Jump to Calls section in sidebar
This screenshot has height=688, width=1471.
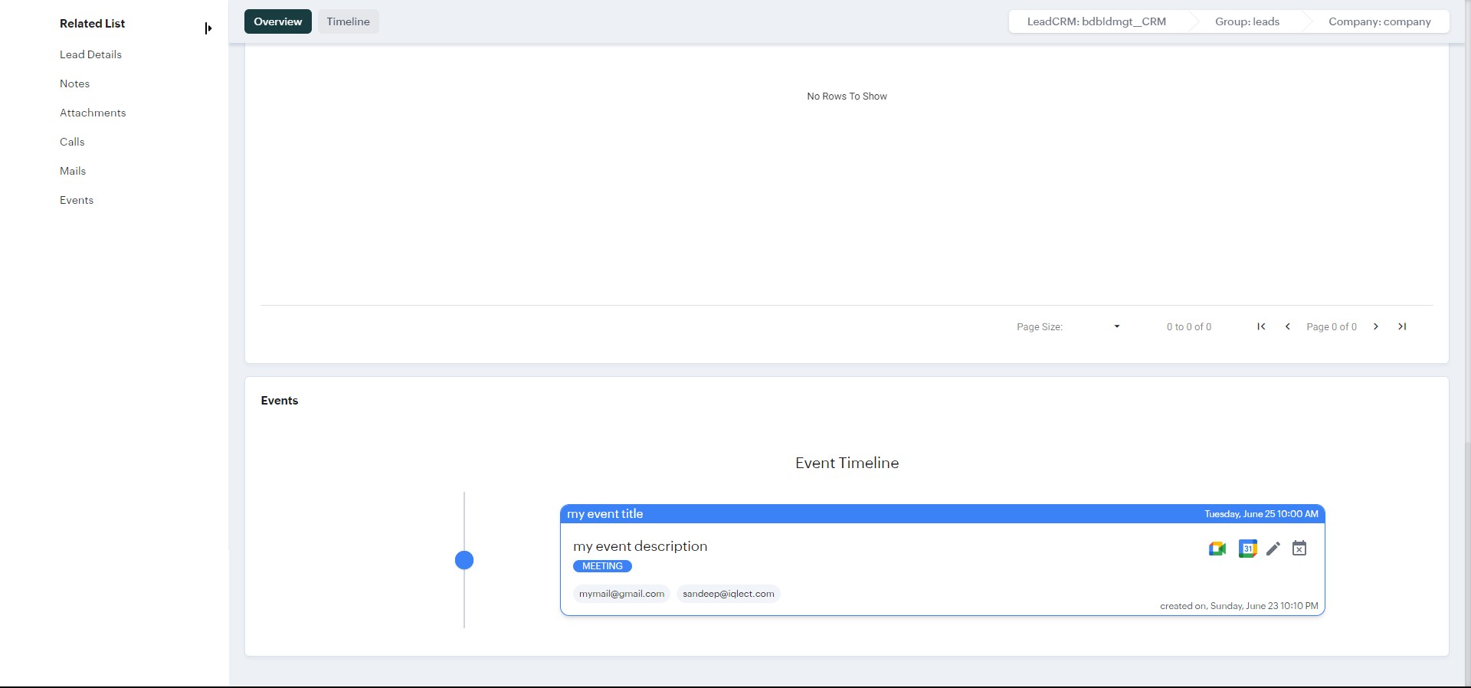[72, 142]
